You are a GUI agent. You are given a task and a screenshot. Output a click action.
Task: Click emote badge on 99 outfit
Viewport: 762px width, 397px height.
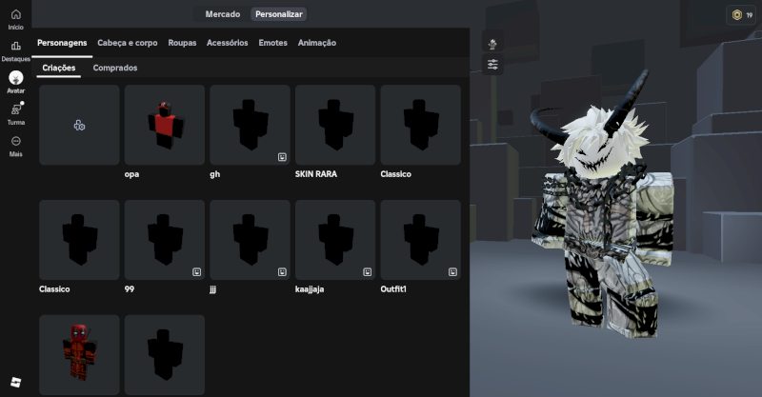click(x=197, y=271)
